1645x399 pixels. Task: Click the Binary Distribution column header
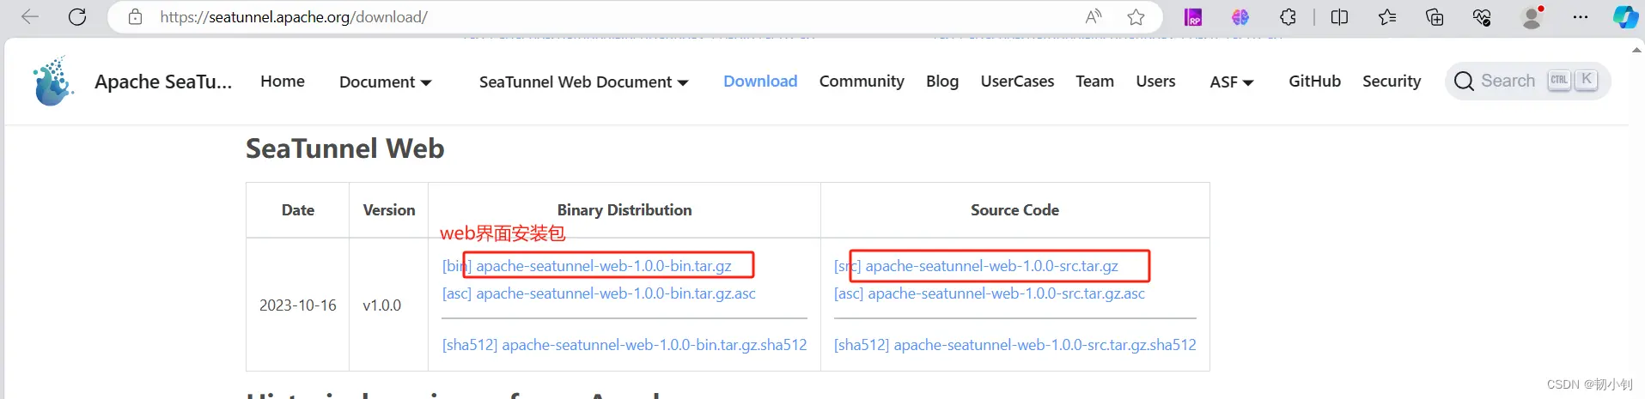(x=624, y=210)
